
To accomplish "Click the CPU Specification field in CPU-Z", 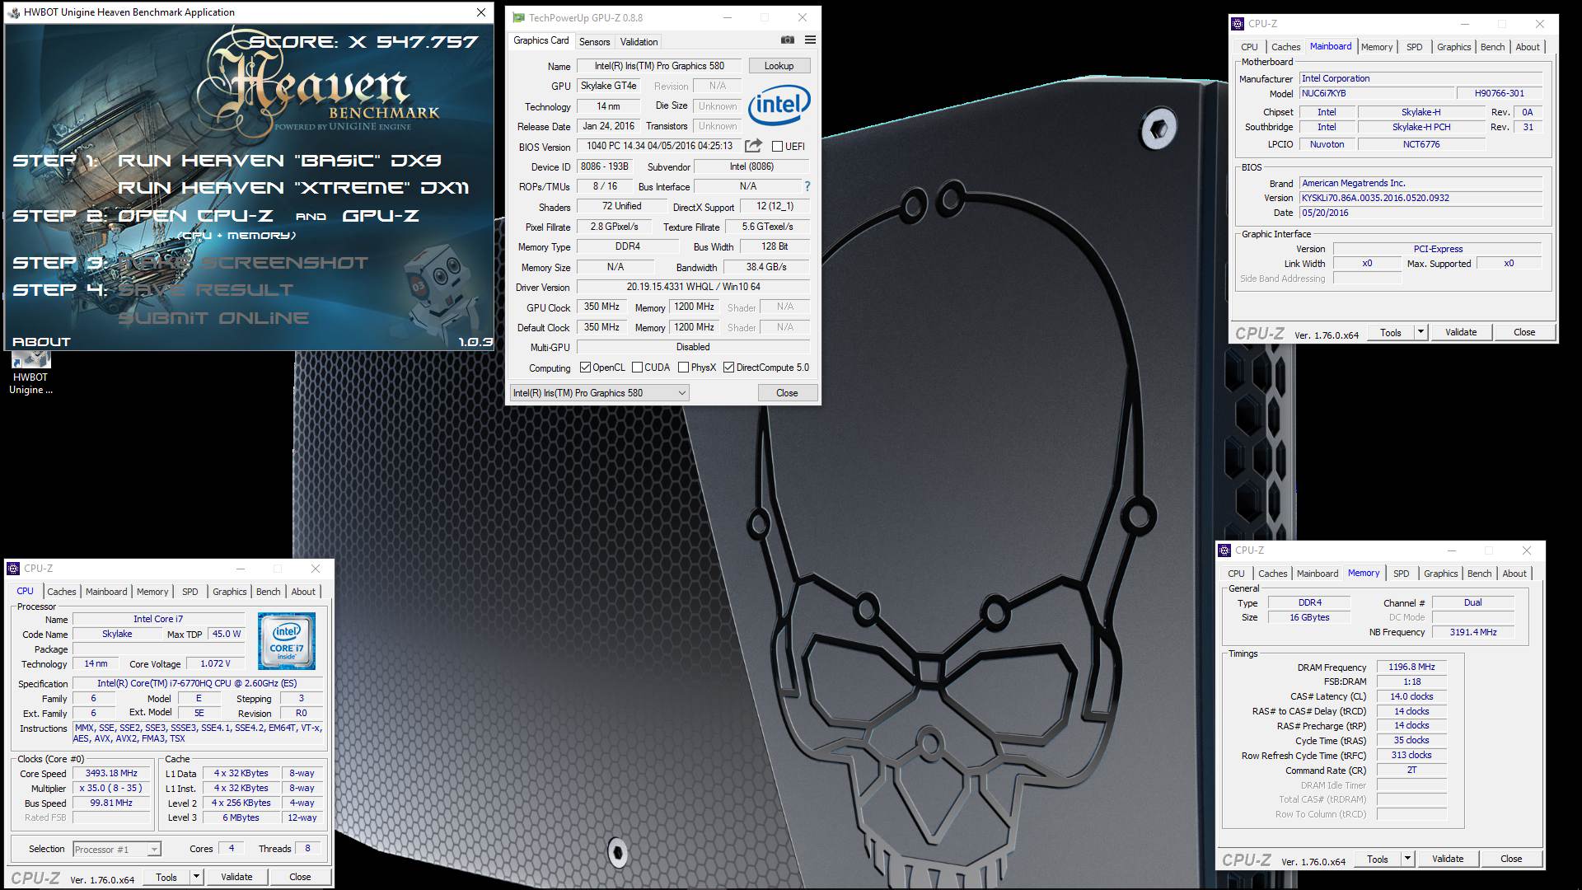I will 197,683.
